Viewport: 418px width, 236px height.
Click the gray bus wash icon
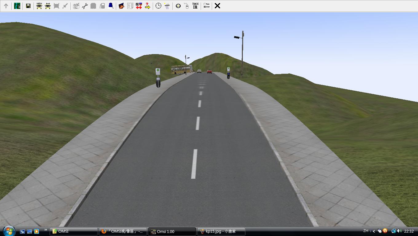93,6
